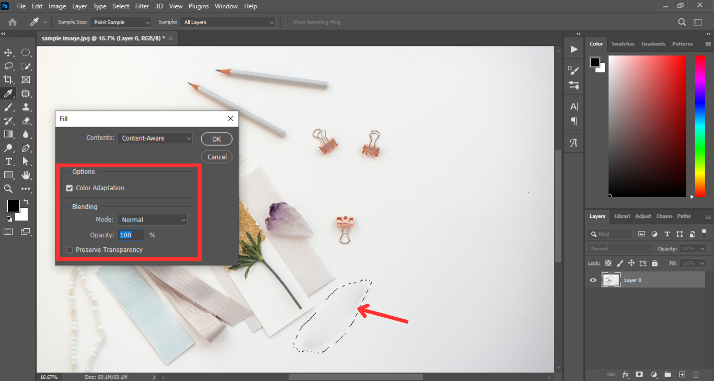Open the Blending Mode dropdown
Screen dimensions: 714x381
click(152, 220)
